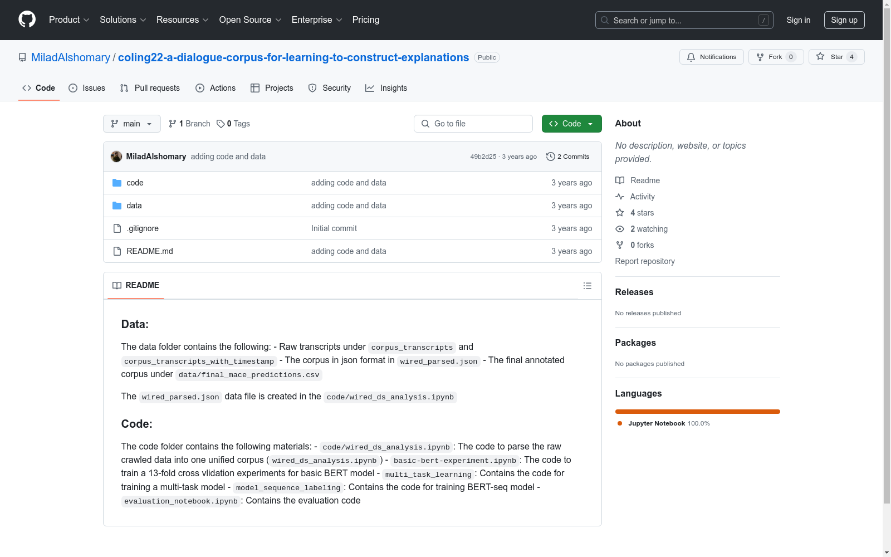Click the code folder icon
This screenshot has height=557, width=891.
tap(117, 183)
